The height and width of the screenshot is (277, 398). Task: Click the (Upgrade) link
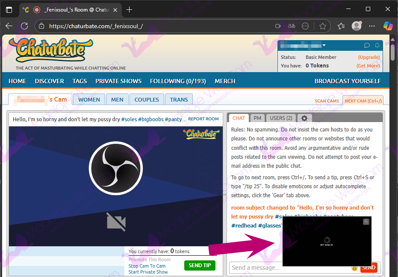[369, 57]
